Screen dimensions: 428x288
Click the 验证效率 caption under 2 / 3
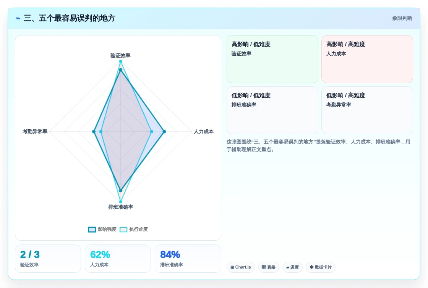click(x=29, y=265)
